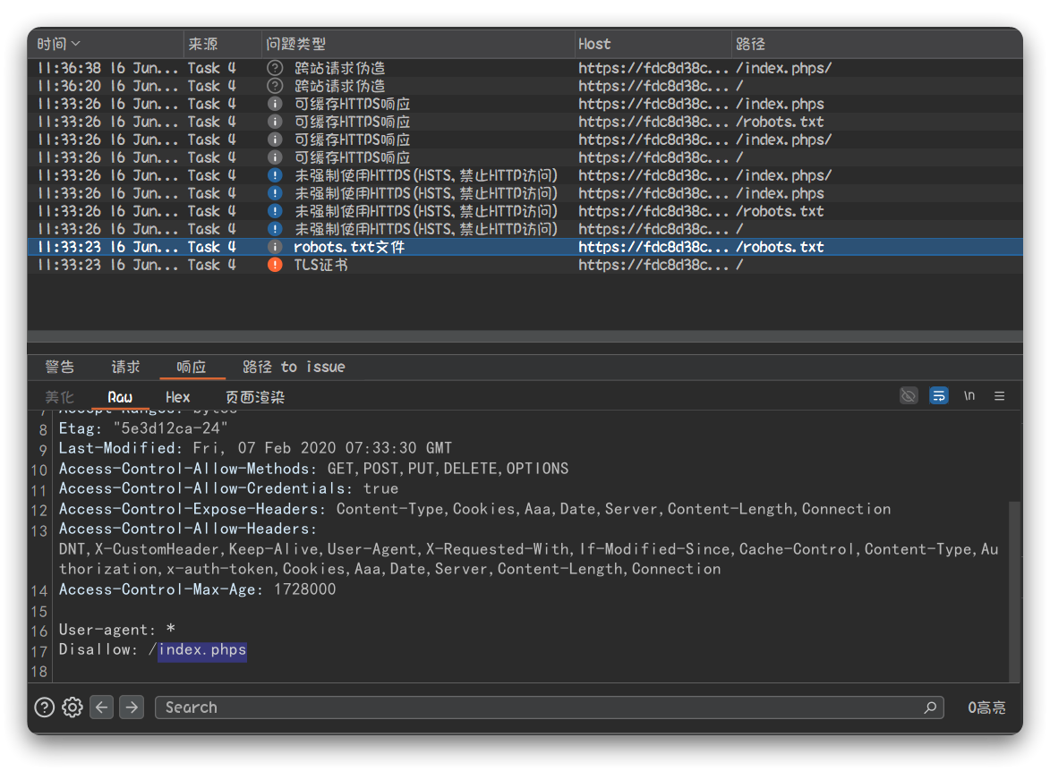Screen dimensions: 1050x771
Task: Select the TLS证书 issue's red severity icon
Action: coord(275,265)
